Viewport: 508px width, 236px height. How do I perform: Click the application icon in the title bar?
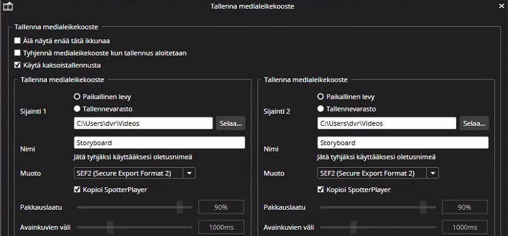8,6
